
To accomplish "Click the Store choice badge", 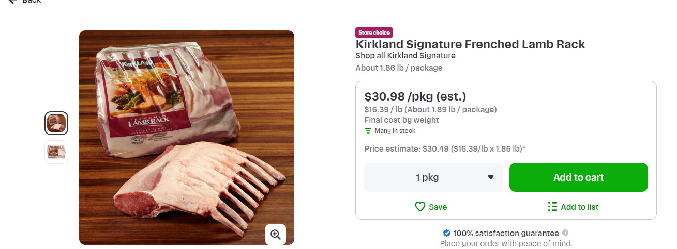I will (x=374, y=32).
